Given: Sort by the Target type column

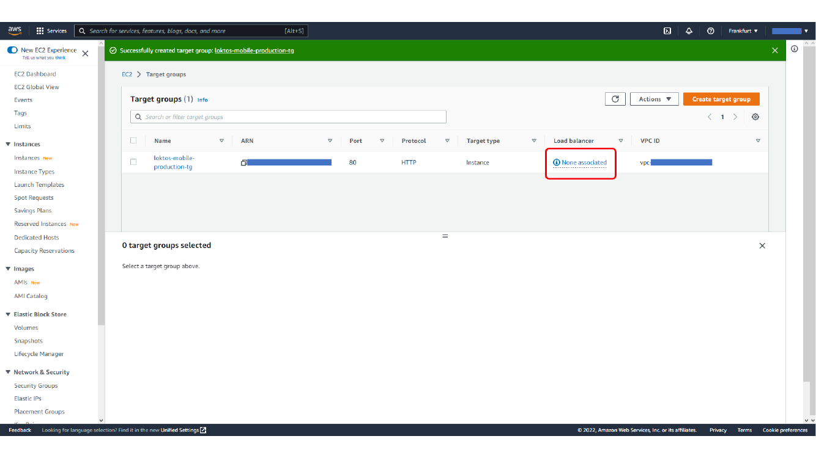Looking at the screenshot, I should coord(534,140).
